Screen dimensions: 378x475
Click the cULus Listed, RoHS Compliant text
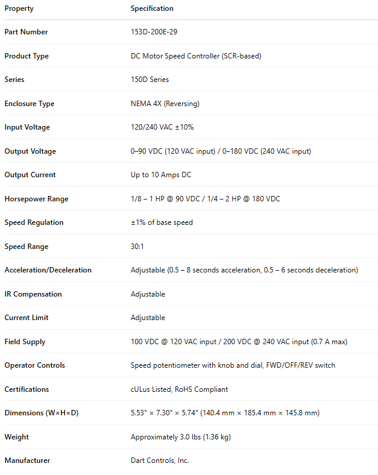179,389
